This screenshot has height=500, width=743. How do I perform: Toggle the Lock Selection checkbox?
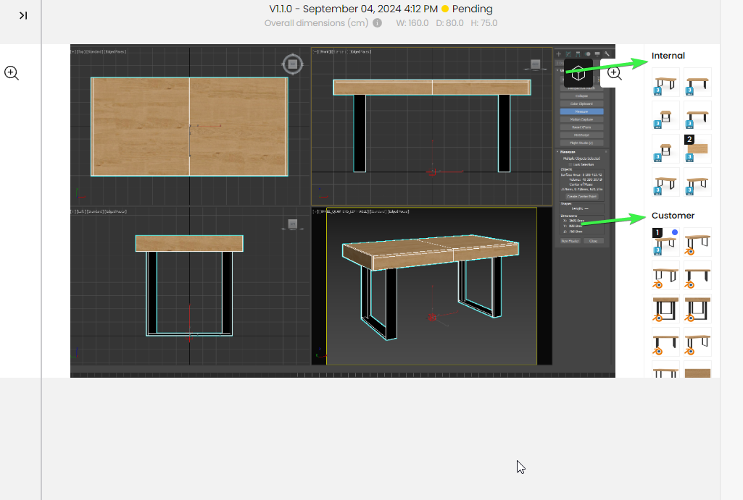pos(569,165)
